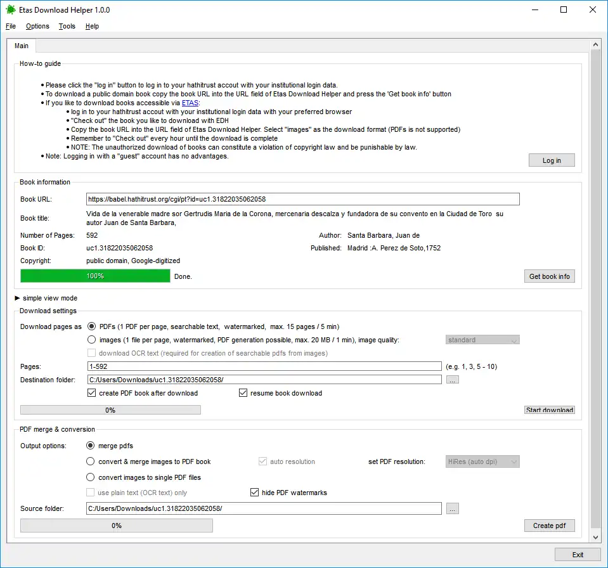Minimize the application window
Viewport: 608px width, 568px height.
point(535,10)
